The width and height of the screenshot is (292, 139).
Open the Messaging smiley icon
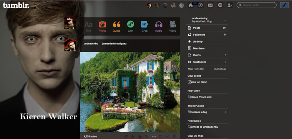pos(220,5)
